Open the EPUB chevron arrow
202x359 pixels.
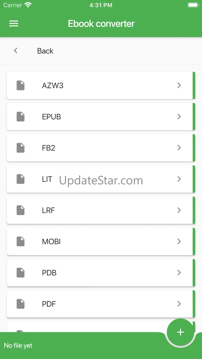coord(179,117)
